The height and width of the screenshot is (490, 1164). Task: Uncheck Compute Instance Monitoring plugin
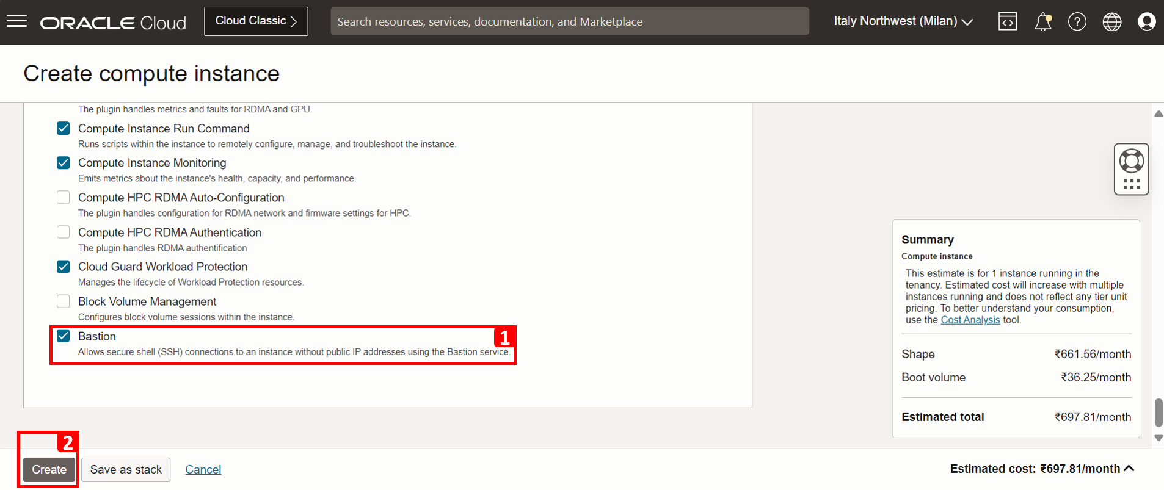64,163
